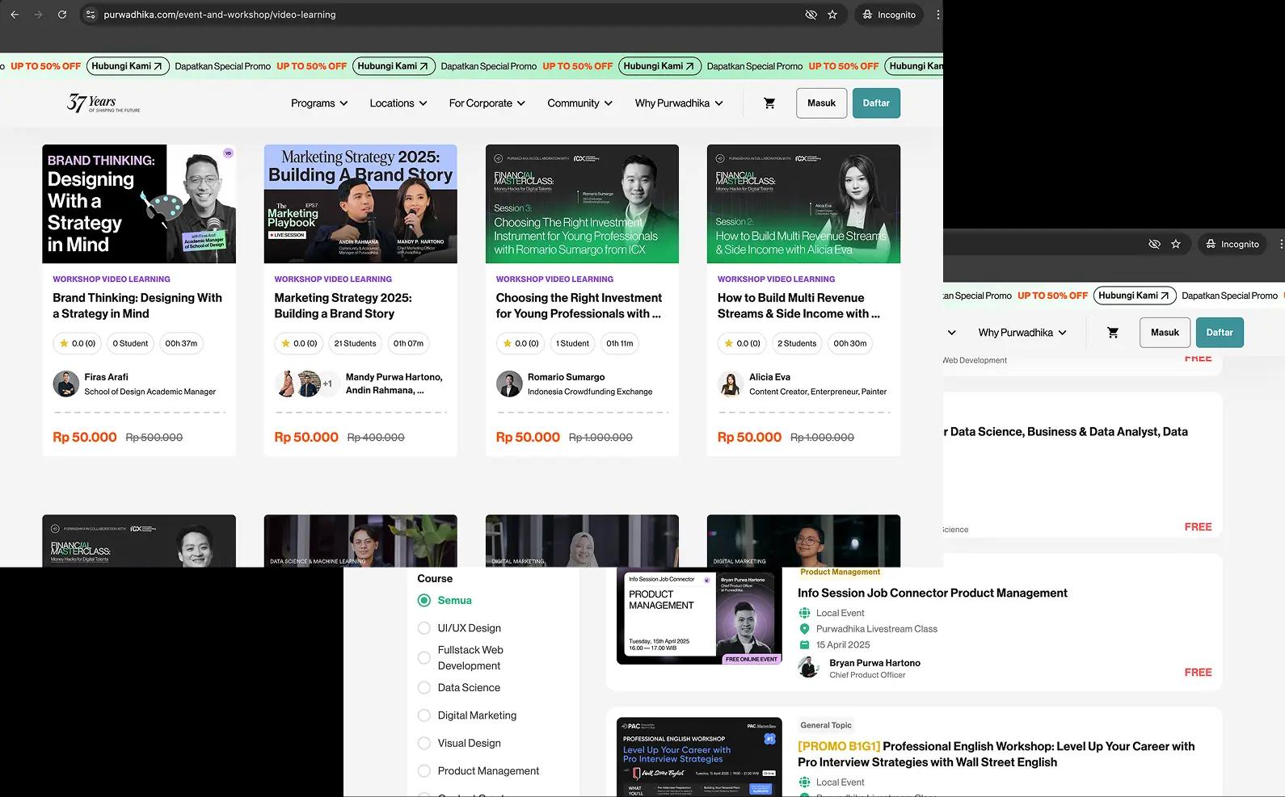Click Masuk button in front window

pos(821,103)
